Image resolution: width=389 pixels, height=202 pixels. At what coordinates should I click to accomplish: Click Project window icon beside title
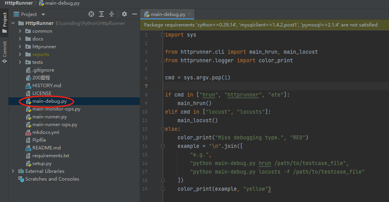pos(16,14)
